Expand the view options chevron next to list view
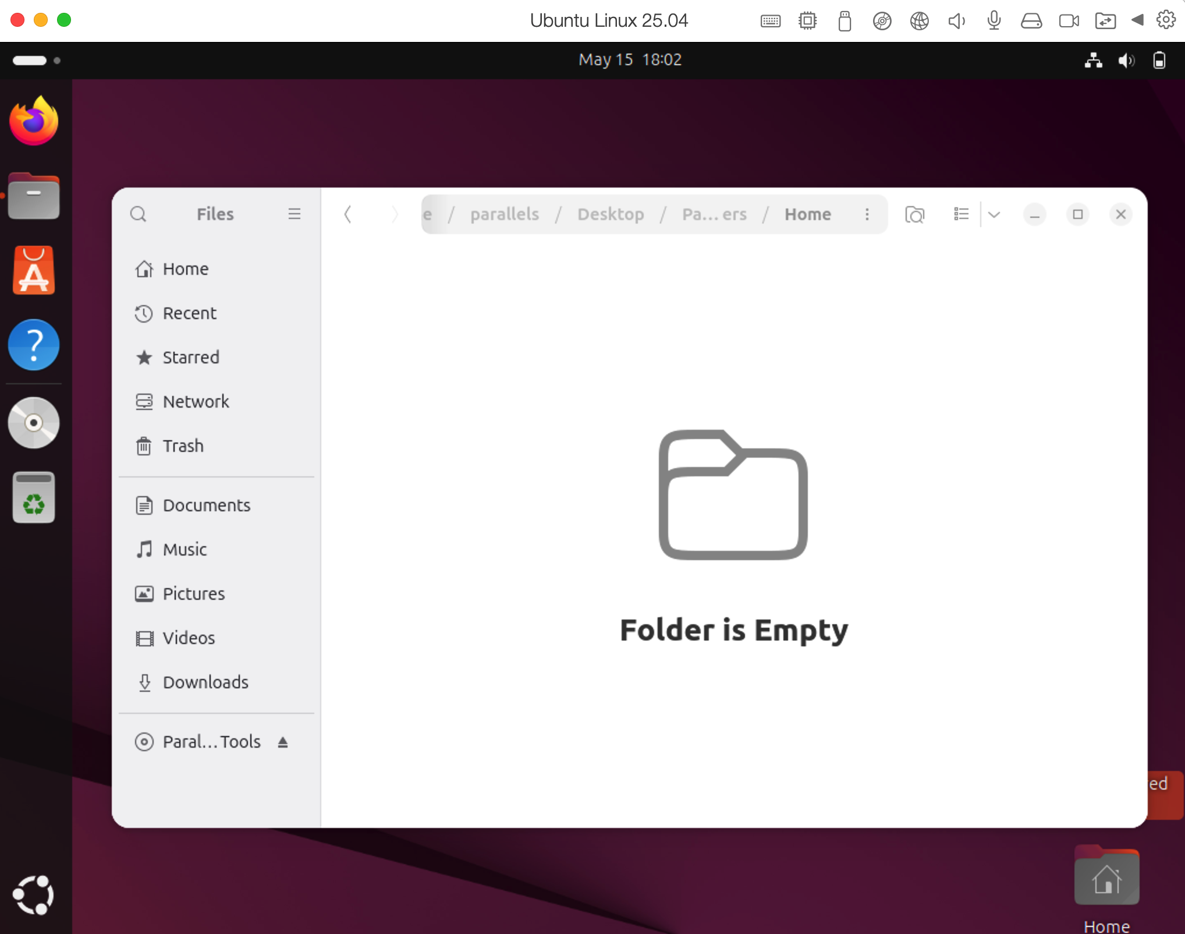1185x934 pixels. 995,214
